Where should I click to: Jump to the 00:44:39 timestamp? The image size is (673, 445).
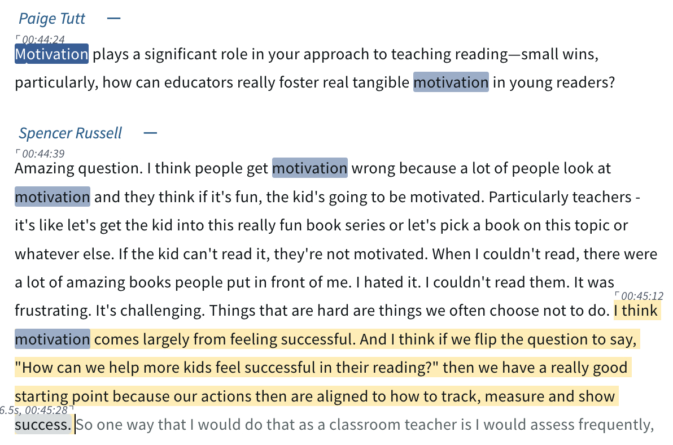click(x=43, y=154)
